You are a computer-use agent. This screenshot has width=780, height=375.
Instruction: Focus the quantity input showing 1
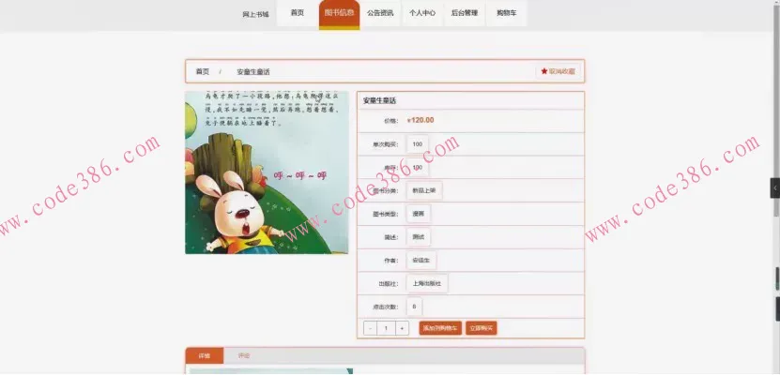[387, 328]
